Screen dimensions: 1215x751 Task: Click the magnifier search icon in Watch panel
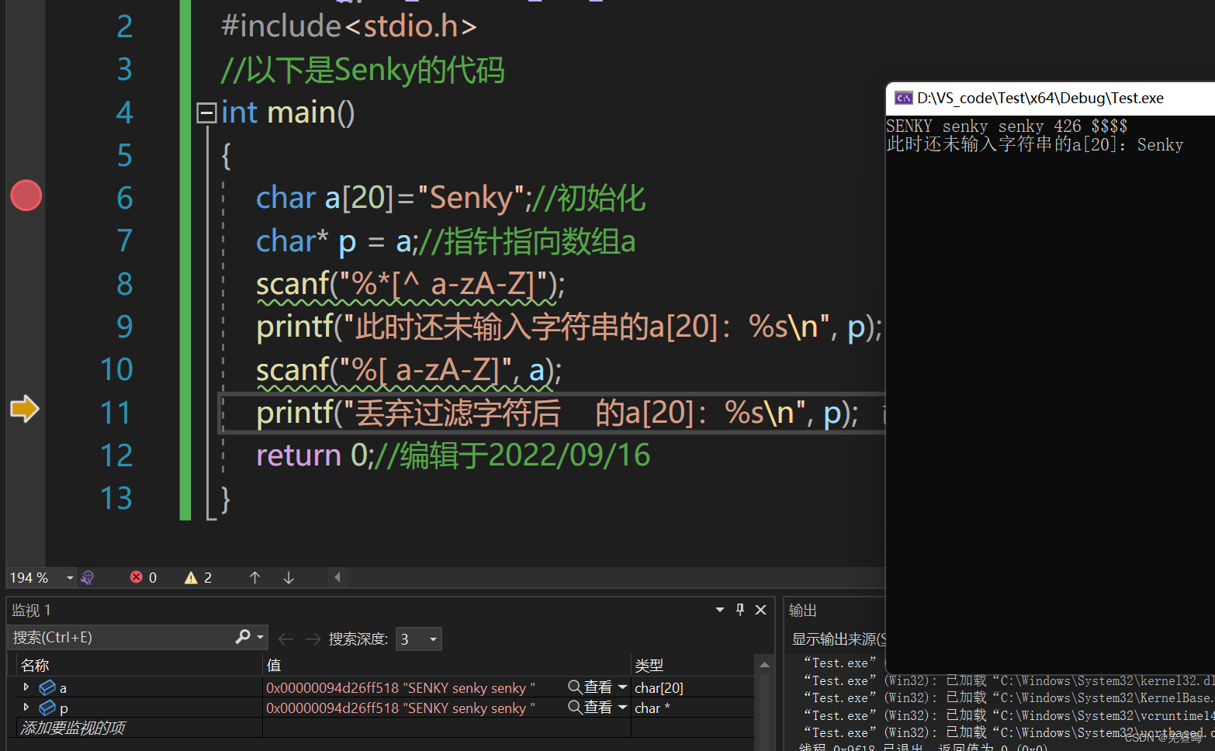(x=243, y=637)
